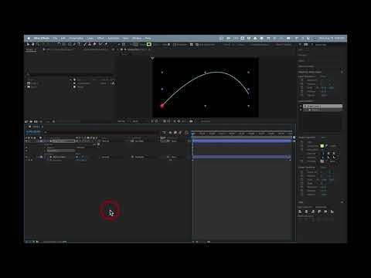371x278 pixels.
Task: Open the Effect menu
Action: point(100,38)
